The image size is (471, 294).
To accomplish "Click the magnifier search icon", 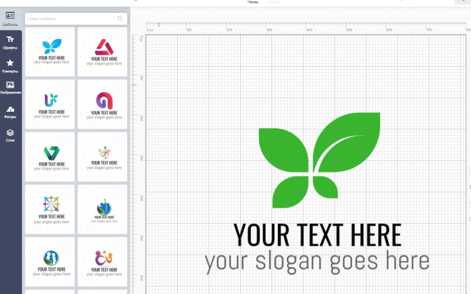I will (x=120, y=19).
